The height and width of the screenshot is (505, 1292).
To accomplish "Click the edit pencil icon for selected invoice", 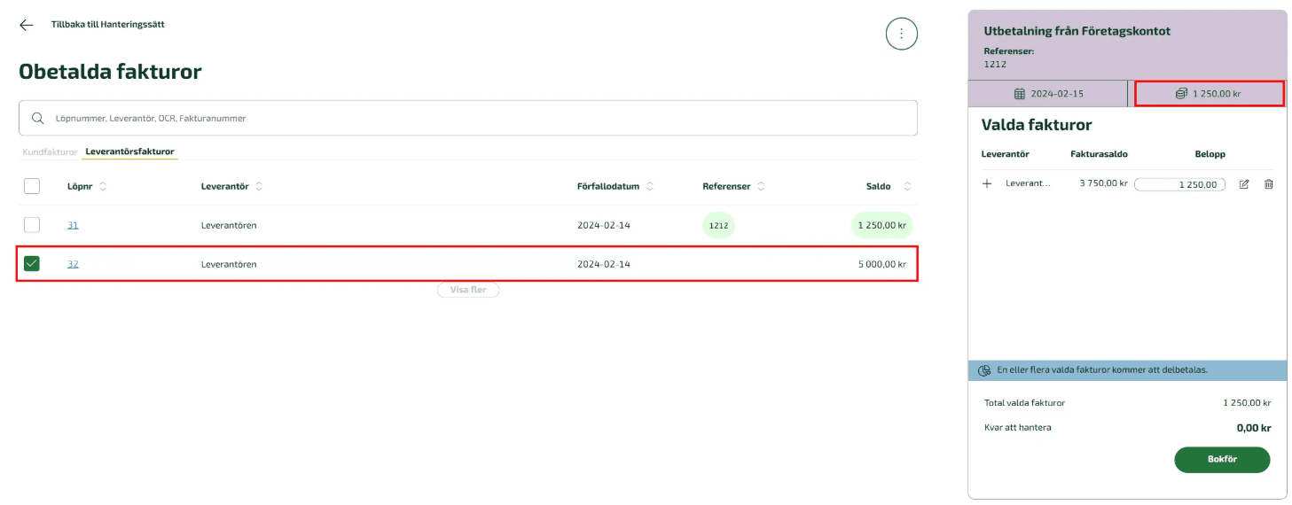I will tap(1243, 184).
